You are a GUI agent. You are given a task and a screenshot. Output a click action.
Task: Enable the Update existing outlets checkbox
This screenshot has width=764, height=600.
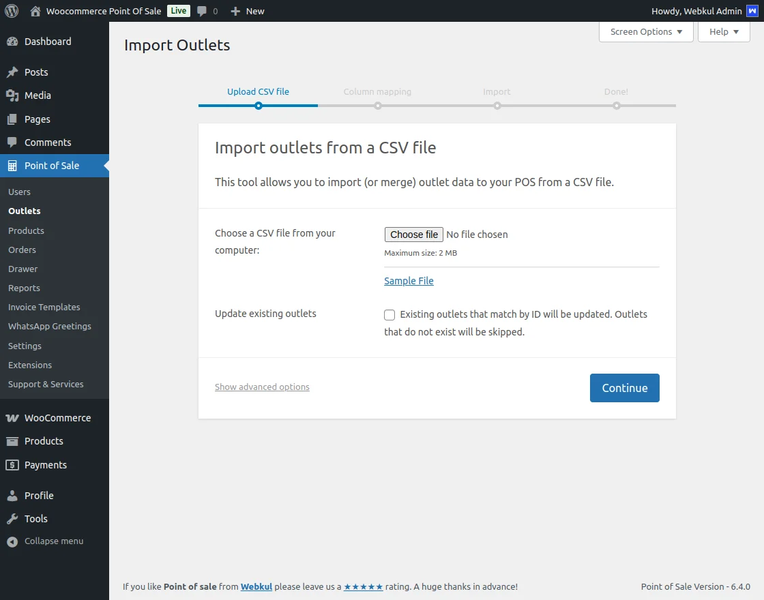pos(390,315)
